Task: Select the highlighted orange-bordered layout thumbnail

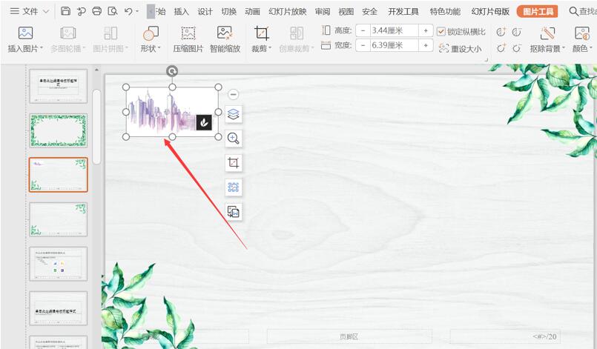Action: pyautogui.click(x=59, y=175)
